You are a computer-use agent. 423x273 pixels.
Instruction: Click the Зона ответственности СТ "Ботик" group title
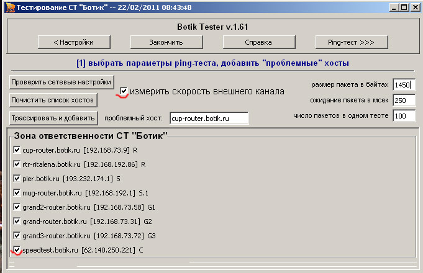pos(91,136)
